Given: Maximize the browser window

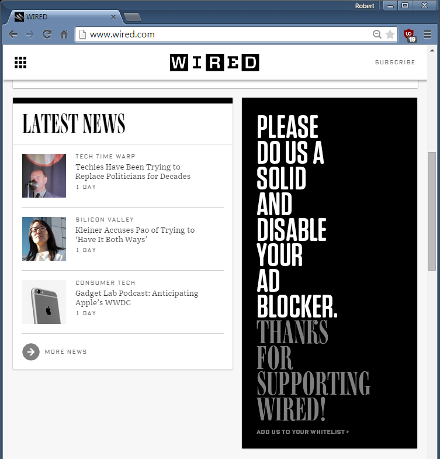Looking at the screenshot, I should [405, 6].
